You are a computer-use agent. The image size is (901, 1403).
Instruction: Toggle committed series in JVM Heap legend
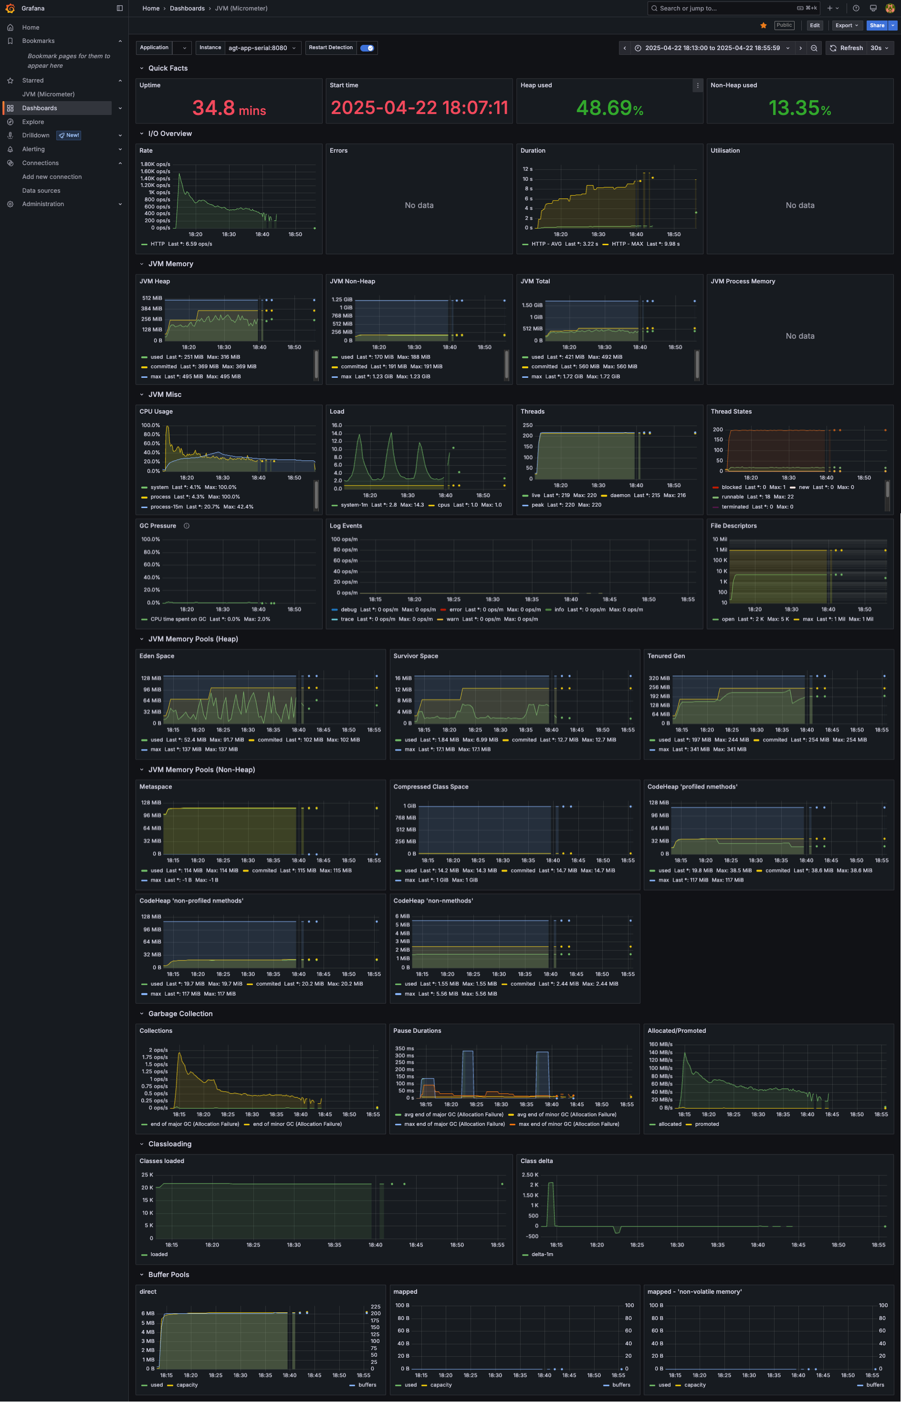pyautogui.click(x=163, y=367)
